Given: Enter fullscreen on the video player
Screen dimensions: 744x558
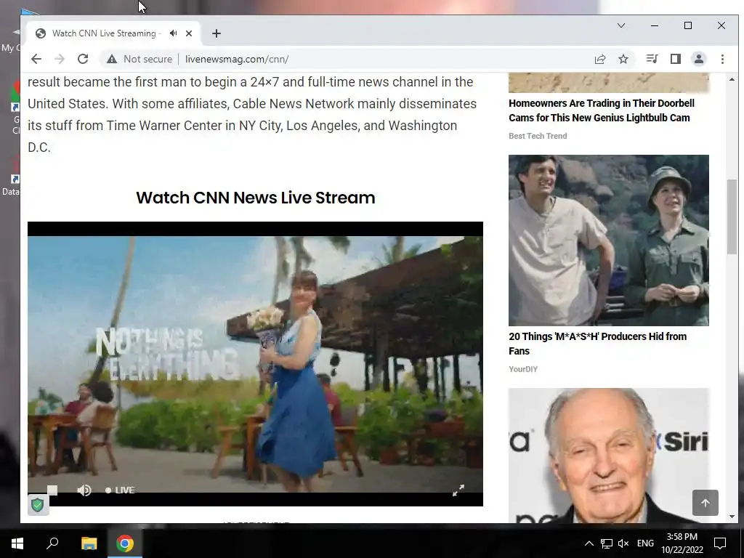Looking at the screenshot, I should [458, 490].
